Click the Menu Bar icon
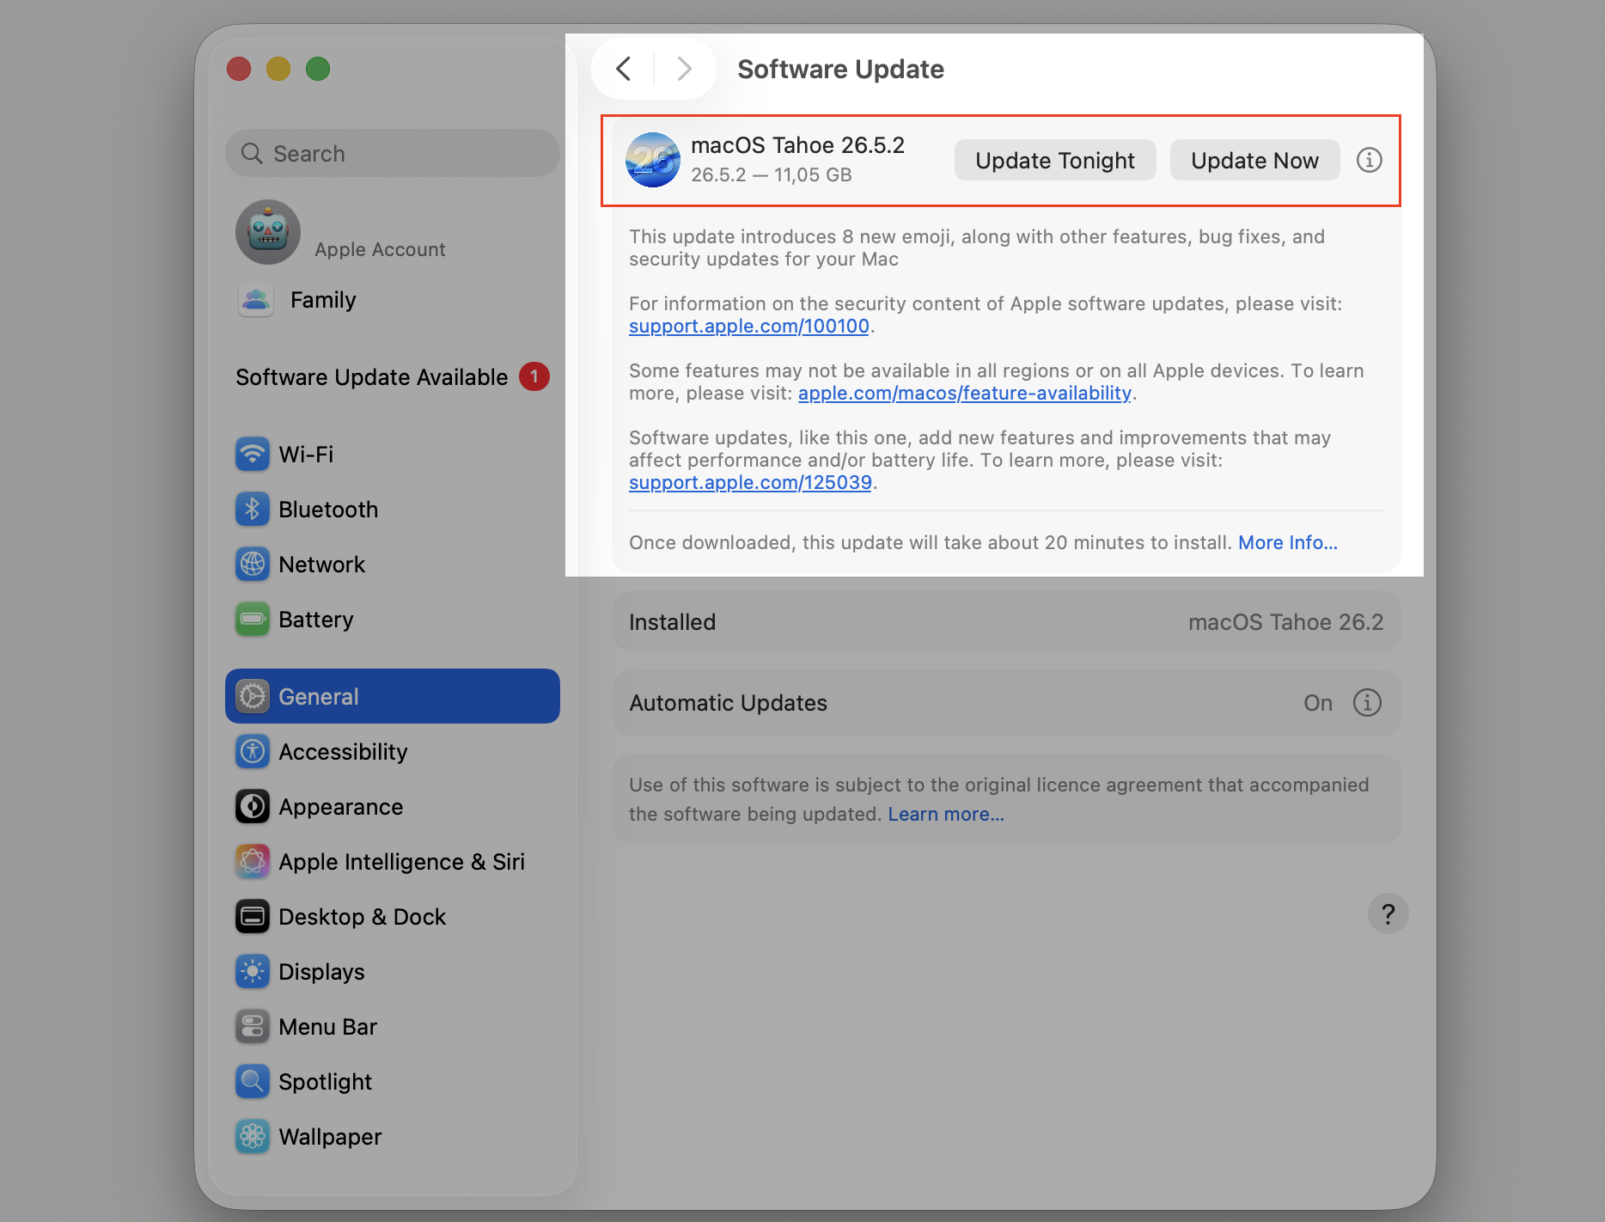 [x=253, y=1026]
